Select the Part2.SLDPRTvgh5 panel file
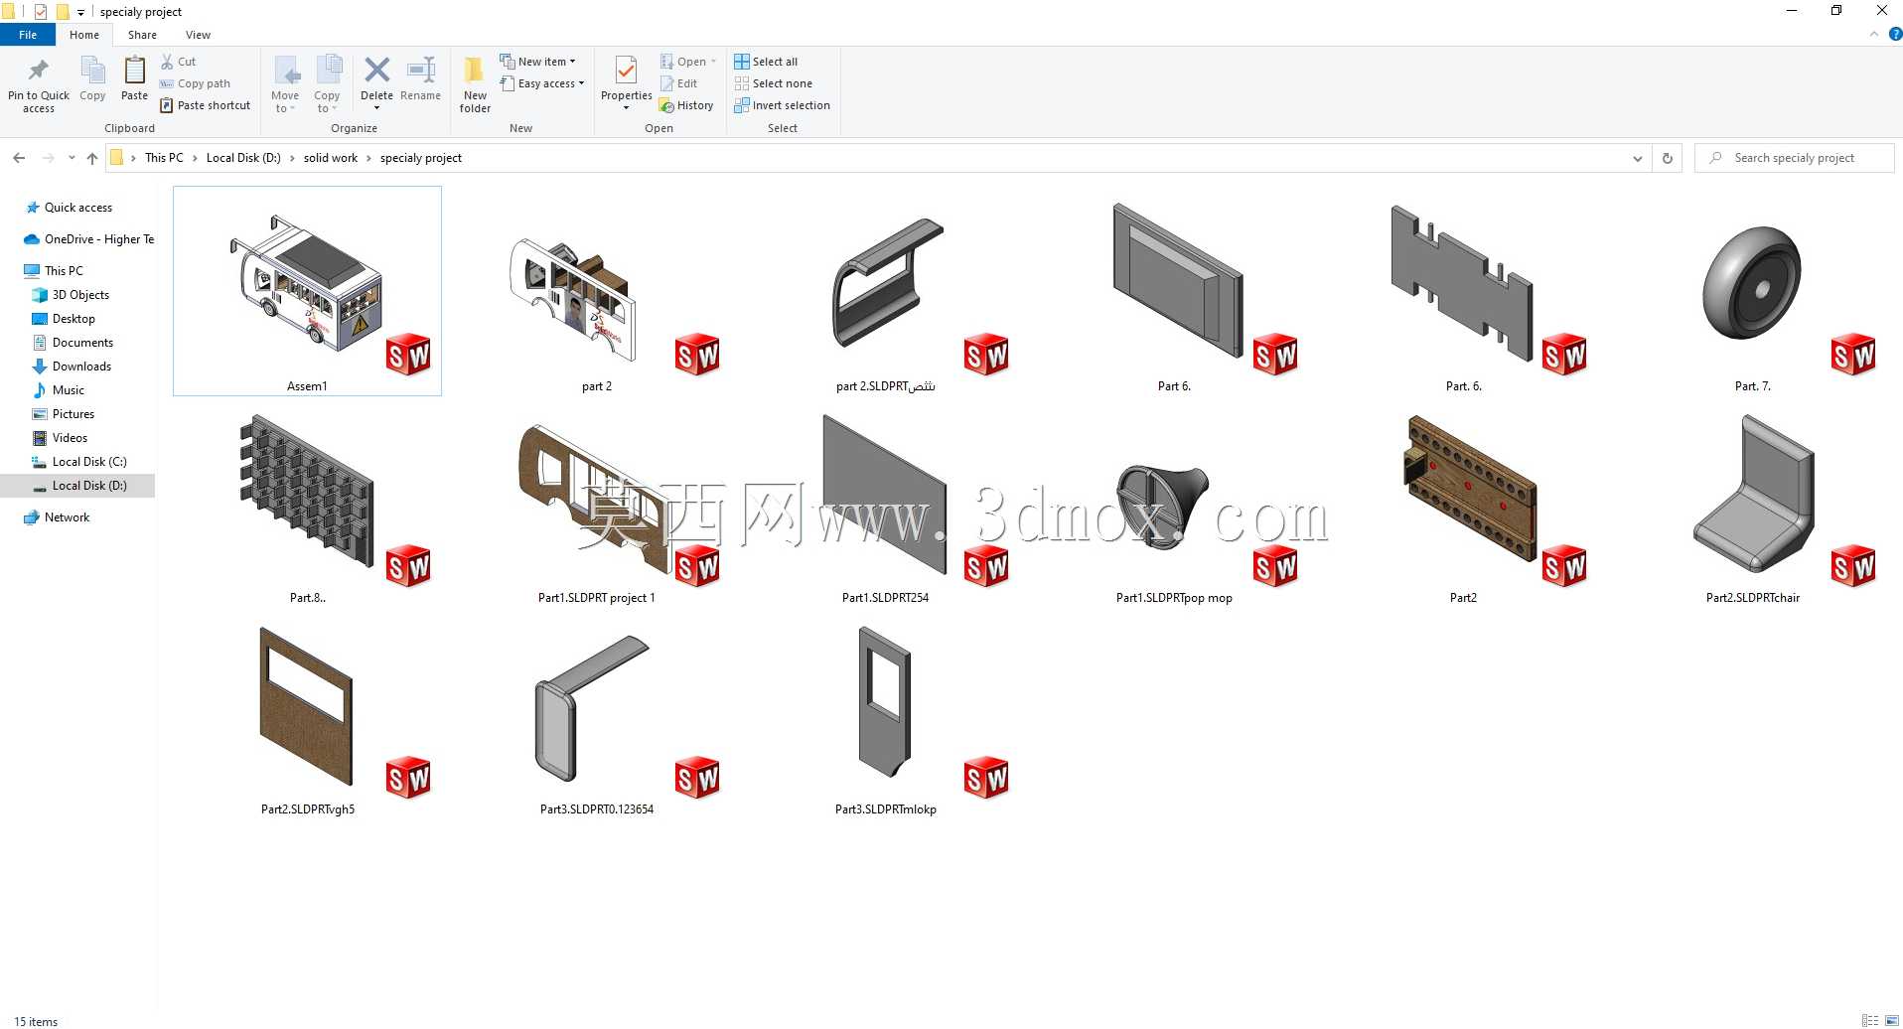The image size is (1903, 1029). coord(307,714)
